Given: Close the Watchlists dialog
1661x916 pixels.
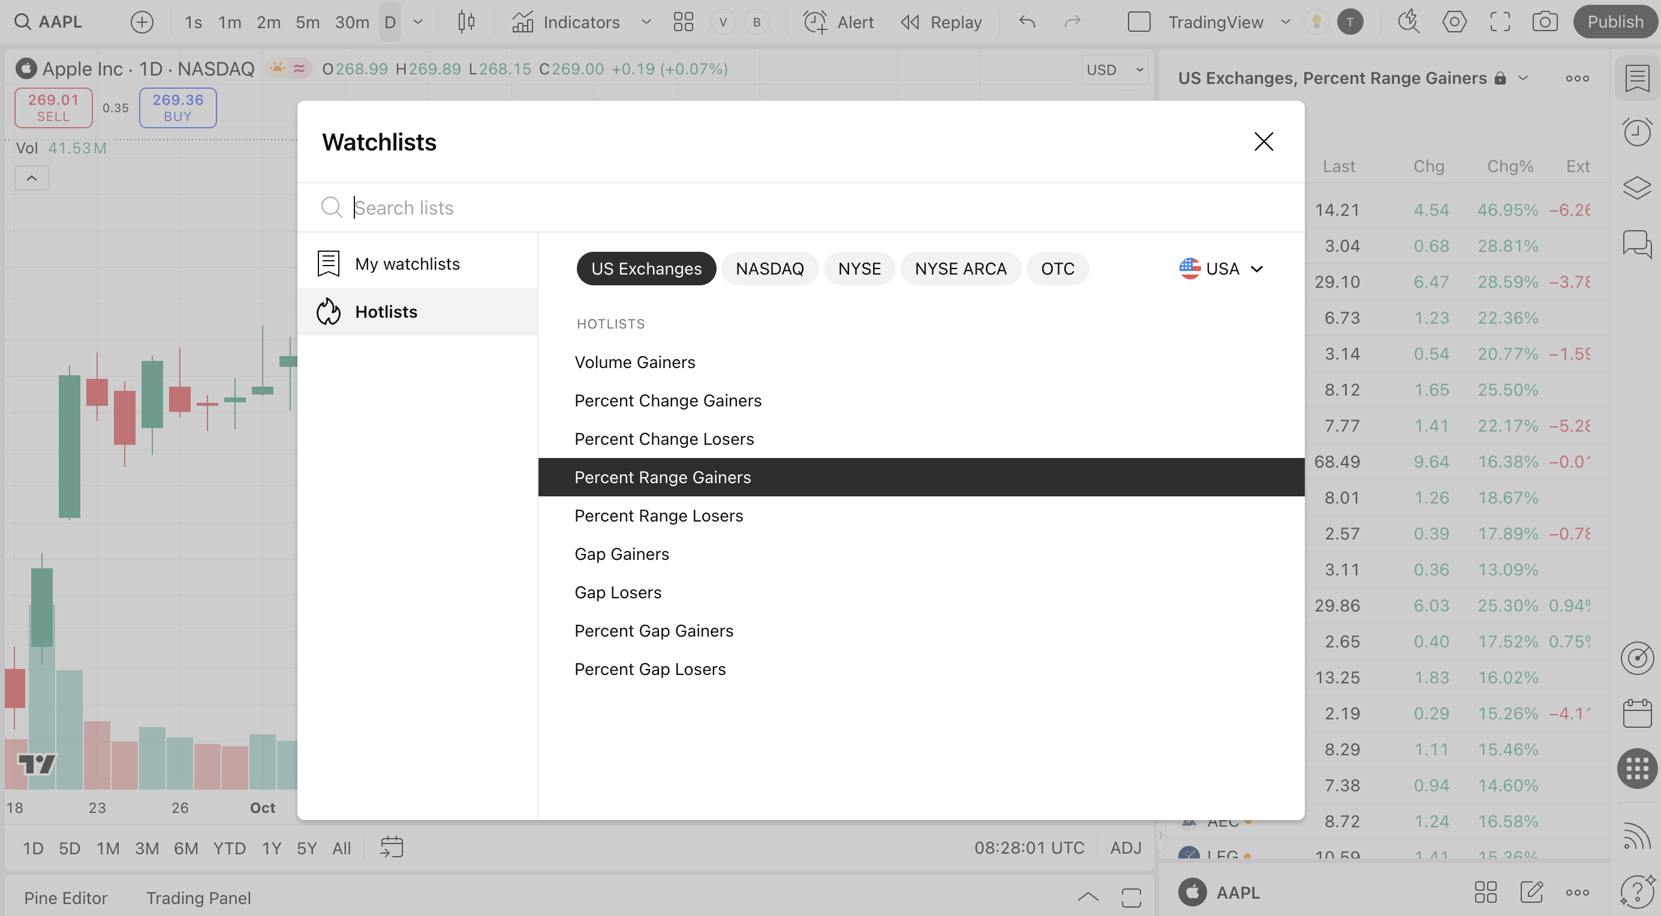Looking at the screenshot, I should point(1263,141).
